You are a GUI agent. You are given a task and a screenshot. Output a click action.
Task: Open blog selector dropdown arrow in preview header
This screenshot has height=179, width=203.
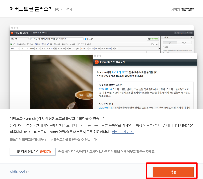point(46,33)
